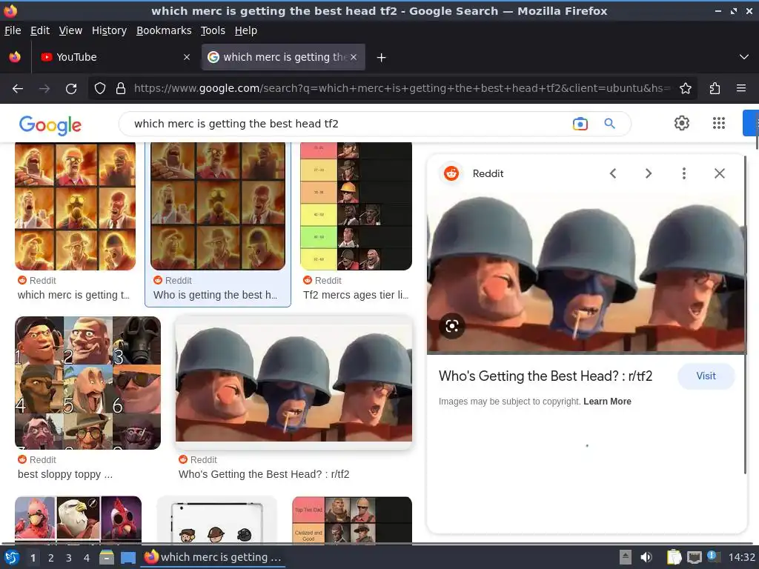
Task: Open Who's Getting the Best Head title link
Action: pos(546,376)
